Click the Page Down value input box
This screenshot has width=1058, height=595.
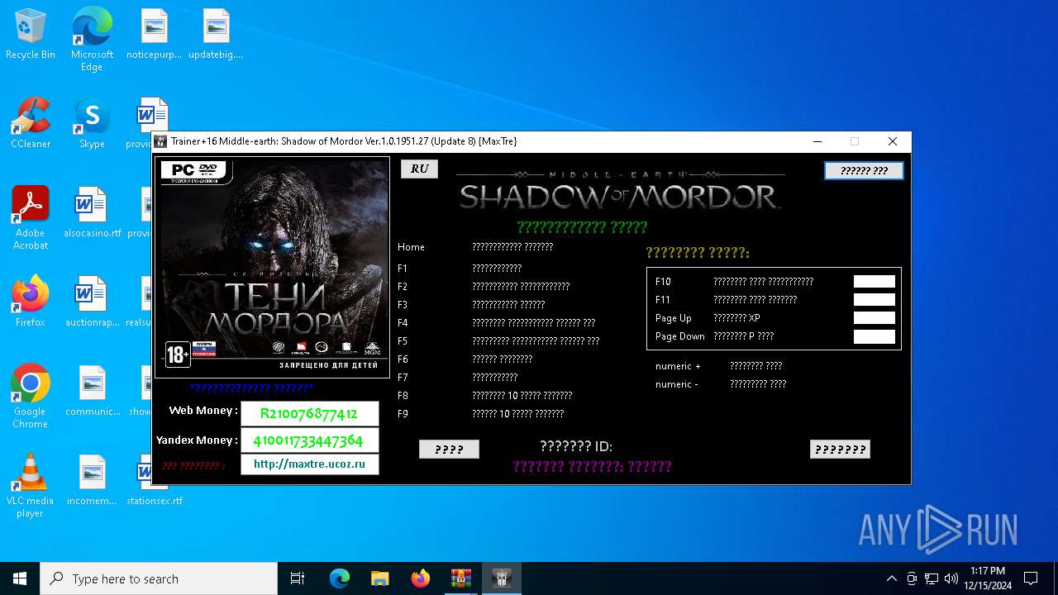point(874,336)
